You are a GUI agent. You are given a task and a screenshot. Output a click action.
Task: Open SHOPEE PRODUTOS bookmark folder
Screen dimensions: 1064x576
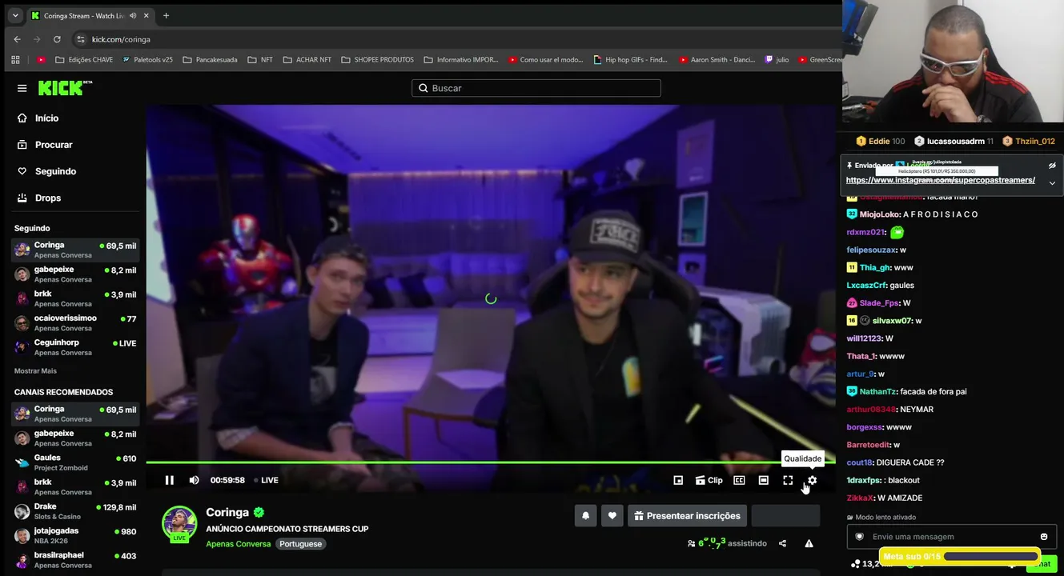(x=378, y=59)
